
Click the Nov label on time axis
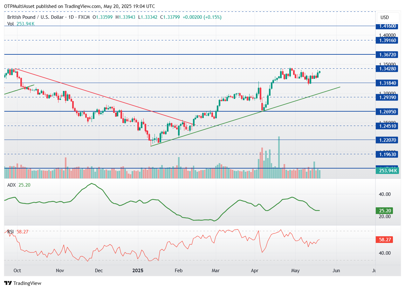coord(60,271)
